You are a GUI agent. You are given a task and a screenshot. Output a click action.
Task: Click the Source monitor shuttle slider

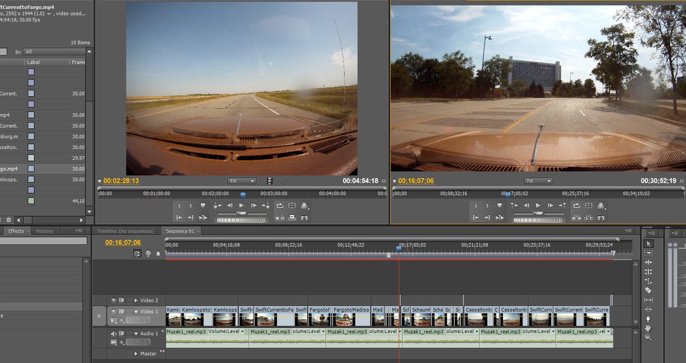point(241,213)
